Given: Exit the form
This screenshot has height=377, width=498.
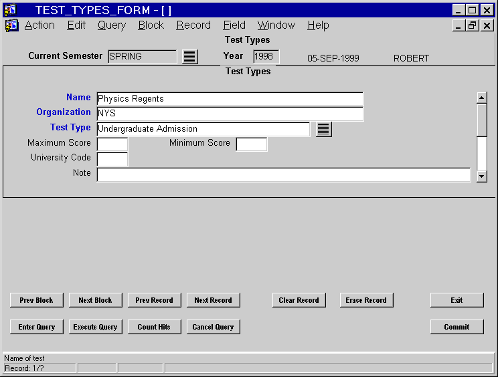Looking at the screenshot, I should coord(456,300).
